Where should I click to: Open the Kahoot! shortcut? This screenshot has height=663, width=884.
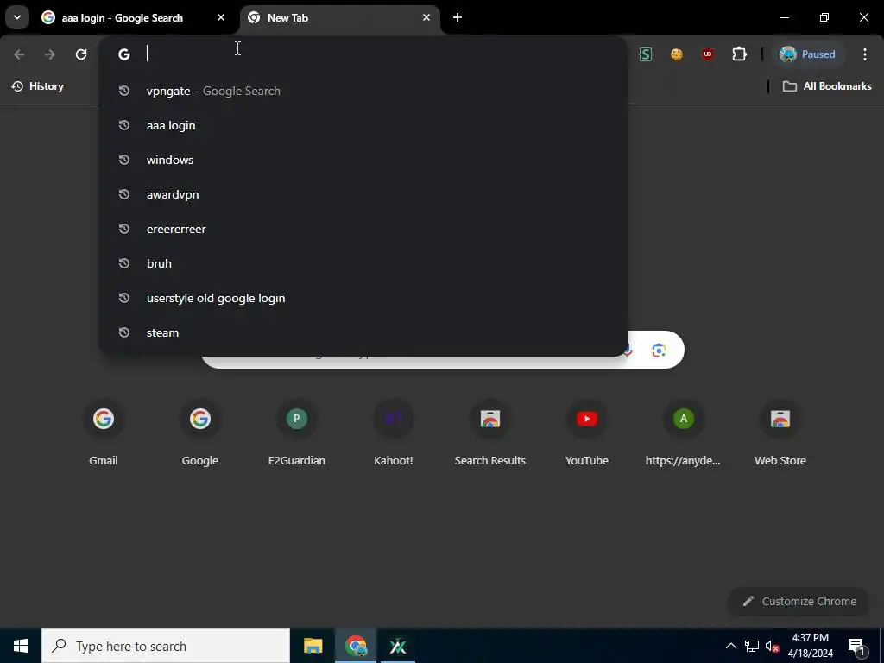click(x=394, y=434)
